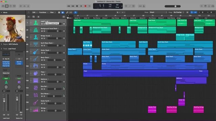Viewport: 216px width, 121px height.
Task: Open the Snap Smart dropdown
Action: 158,12
